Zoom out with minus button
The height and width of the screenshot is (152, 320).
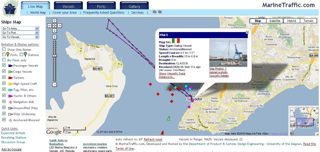point(54,84)
